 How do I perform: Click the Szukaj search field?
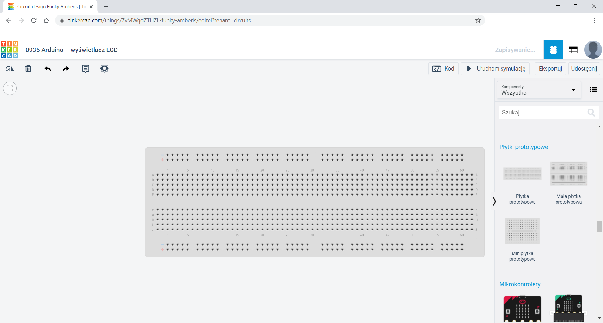pos(543,113)
